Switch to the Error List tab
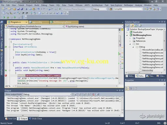Screen dimensions: 167x125 11,119
